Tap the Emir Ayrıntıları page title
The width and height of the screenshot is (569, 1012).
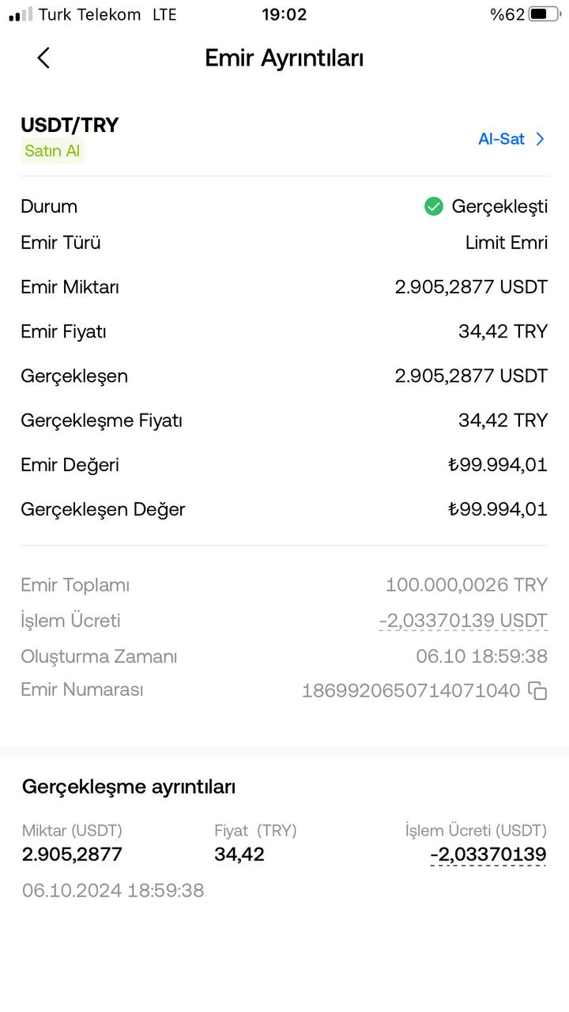tap(284, 58)
